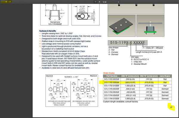
Task: Click the 3D PCB board render image
Action: click(122, 26)
